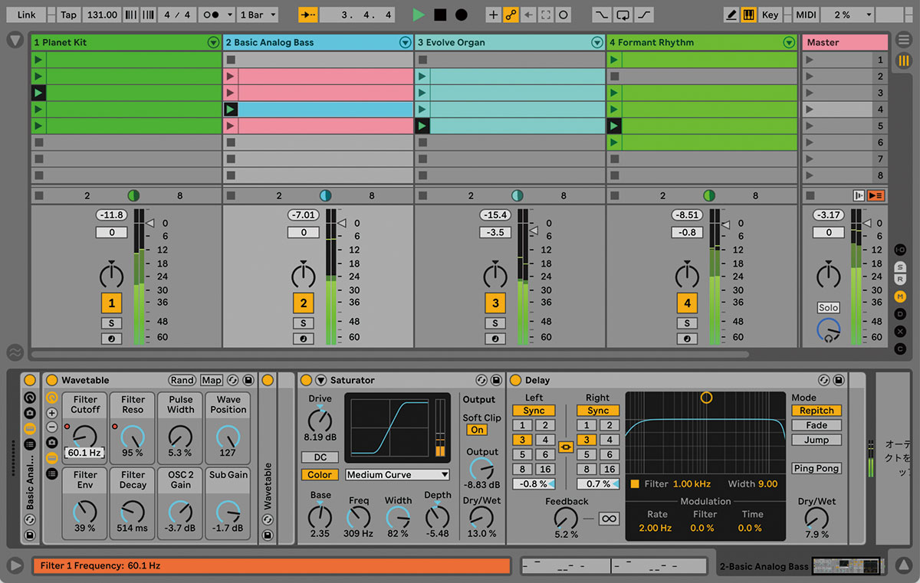Click the Re-Enable Automation back arrow
The height and width of the screenshot is (583, 920).
tap(528, 15)
